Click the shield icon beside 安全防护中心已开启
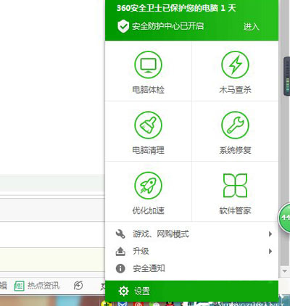Screen dimensions: 290x306 (x=123, y=26)
